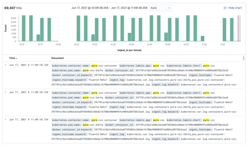Click the red current-time marker on chart
249x147 pixels.
238,28
